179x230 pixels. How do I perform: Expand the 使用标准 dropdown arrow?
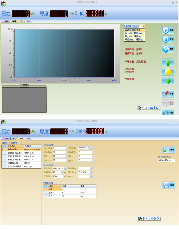[x=91, y=148]
